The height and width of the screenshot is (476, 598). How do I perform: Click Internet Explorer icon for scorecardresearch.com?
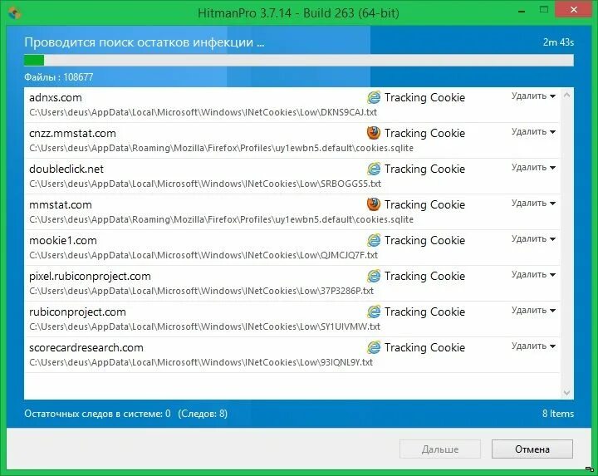tap(374, 347)
